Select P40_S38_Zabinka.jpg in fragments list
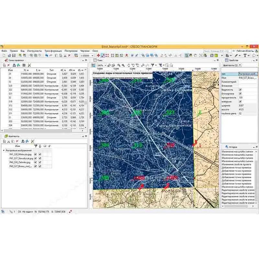The image size is (259, 259). coord(20,162)
